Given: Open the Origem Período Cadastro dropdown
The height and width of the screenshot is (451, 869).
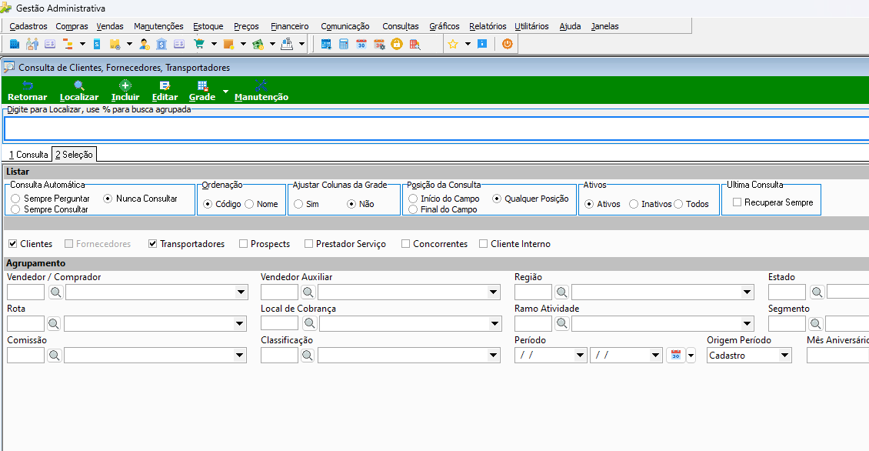Looking at the screenshot, I should click(784, 355).
